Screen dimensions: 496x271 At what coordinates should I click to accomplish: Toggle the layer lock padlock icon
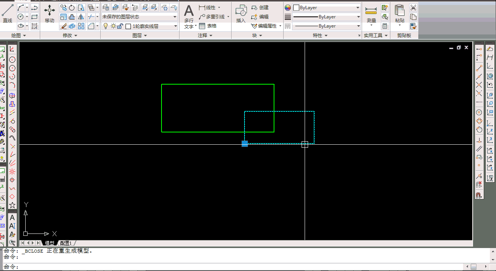120,26
